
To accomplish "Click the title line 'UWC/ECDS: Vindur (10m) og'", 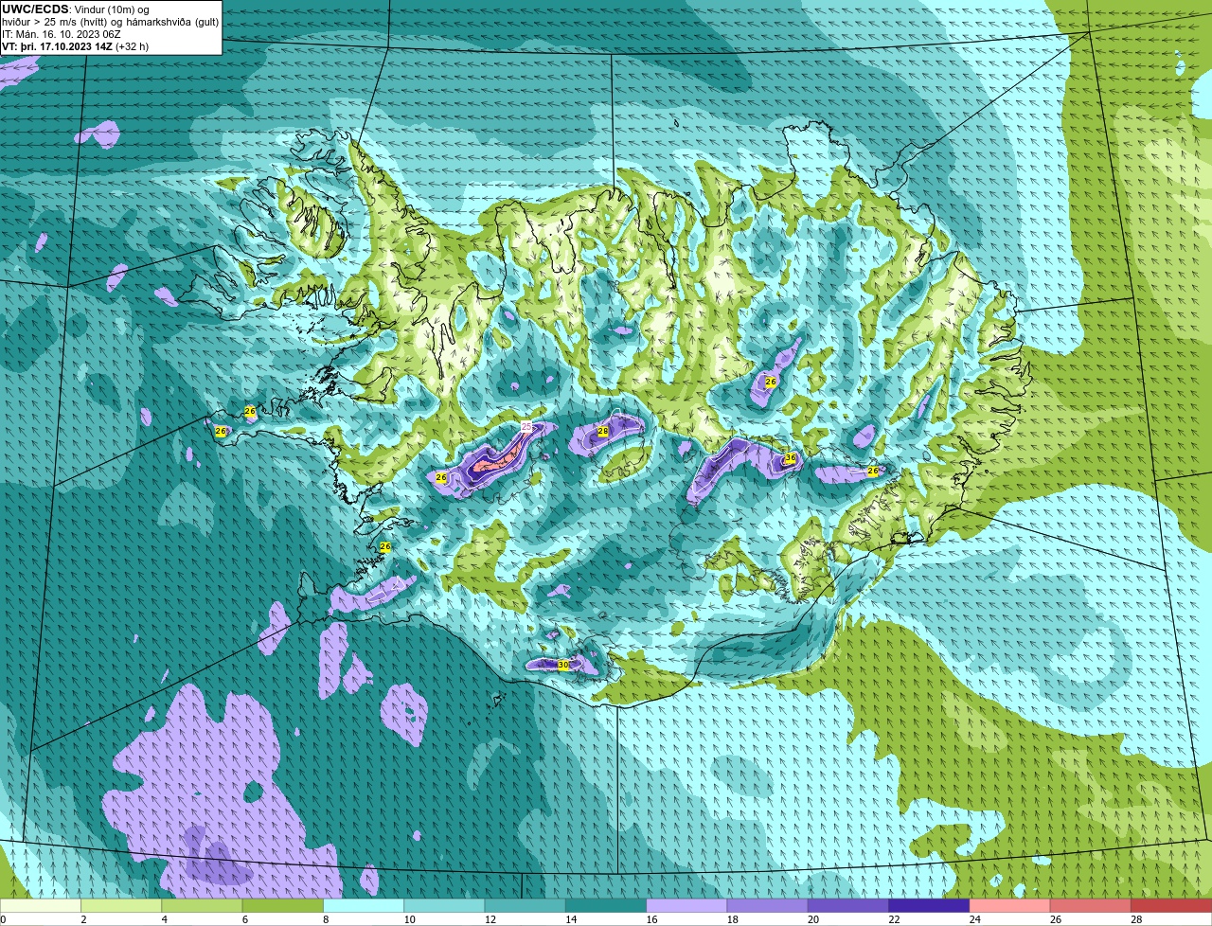I will click(76, 9).
